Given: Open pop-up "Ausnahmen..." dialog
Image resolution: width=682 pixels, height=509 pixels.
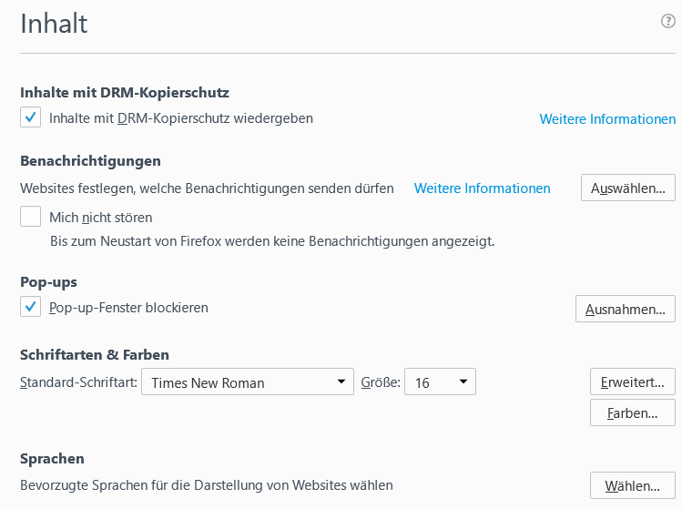Looking at the screenshot, I should coord(625,309).
